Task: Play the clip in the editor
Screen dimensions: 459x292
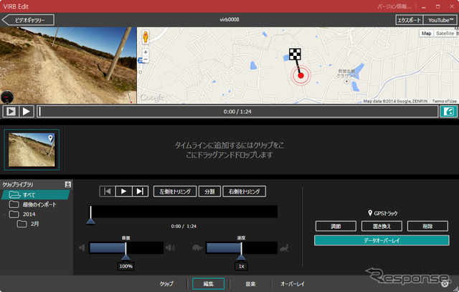Action: pyautogui.click(x=123, y=192)
